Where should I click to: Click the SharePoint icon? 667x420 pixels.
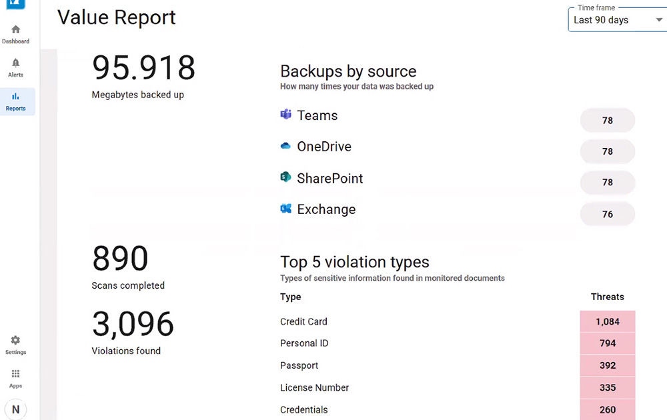[x=286, y=177]
